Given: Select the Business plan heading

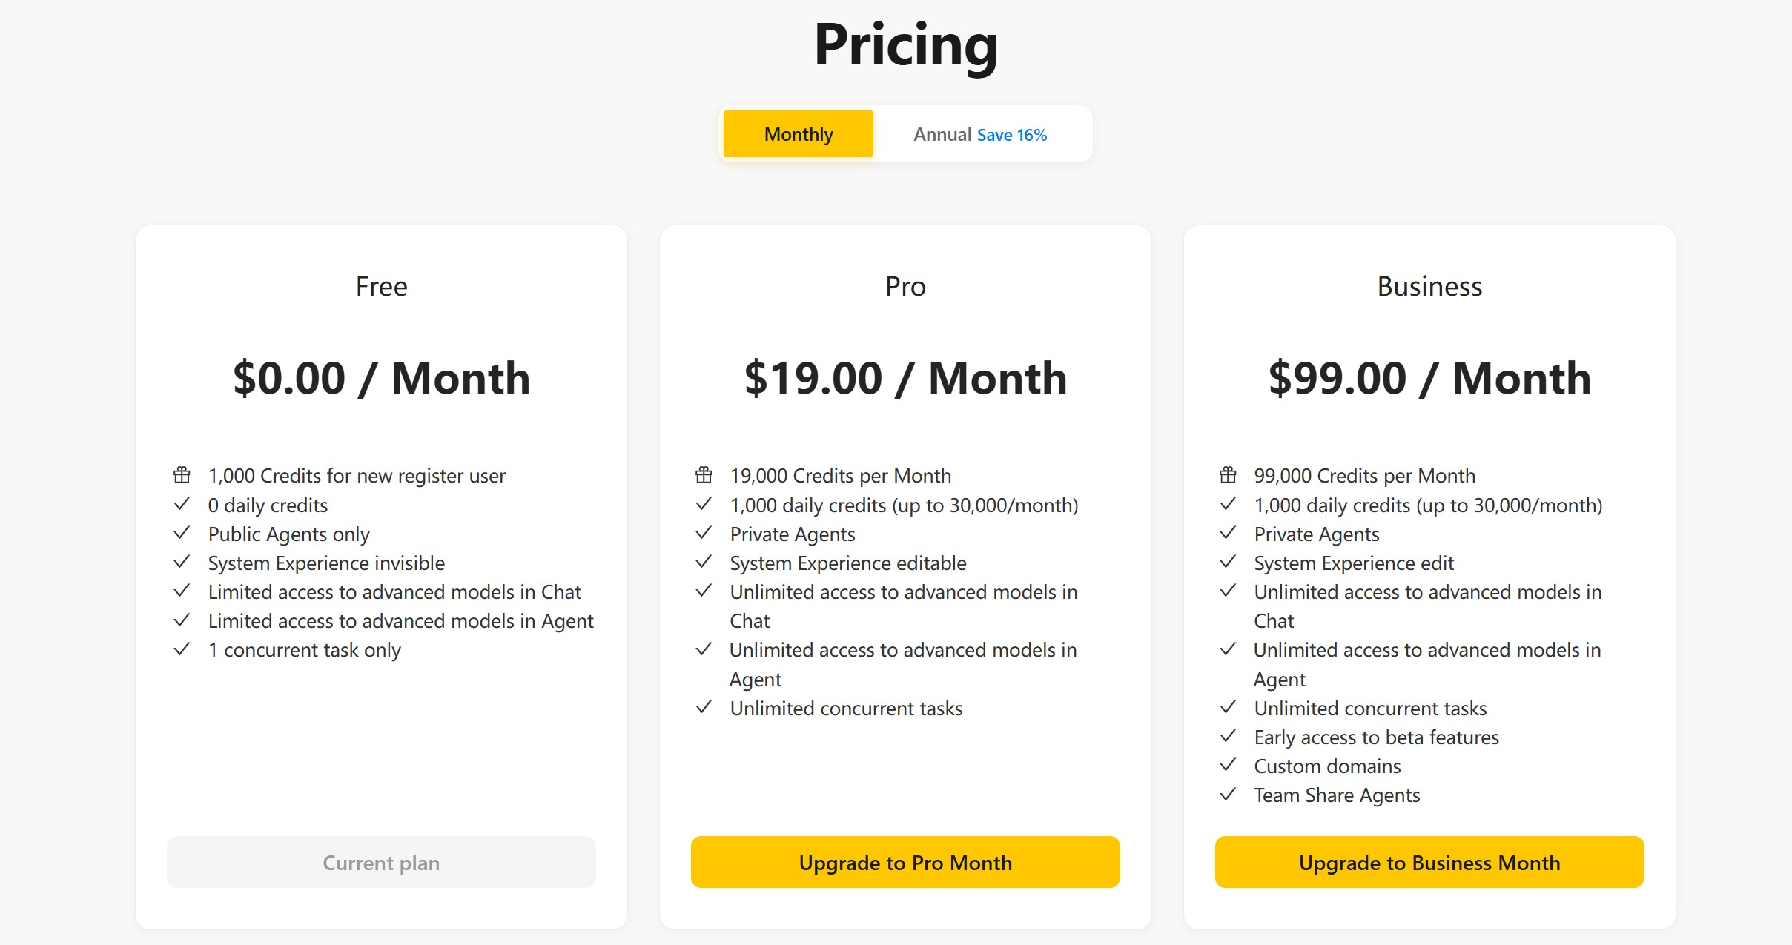Looking at the screenshot, I should [1429, 286].
